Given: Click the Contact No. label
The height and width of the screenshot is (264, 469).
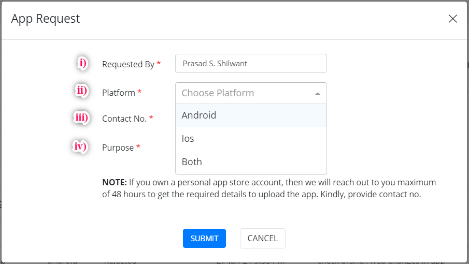Looking at the screenshot, I should [124, 119].
